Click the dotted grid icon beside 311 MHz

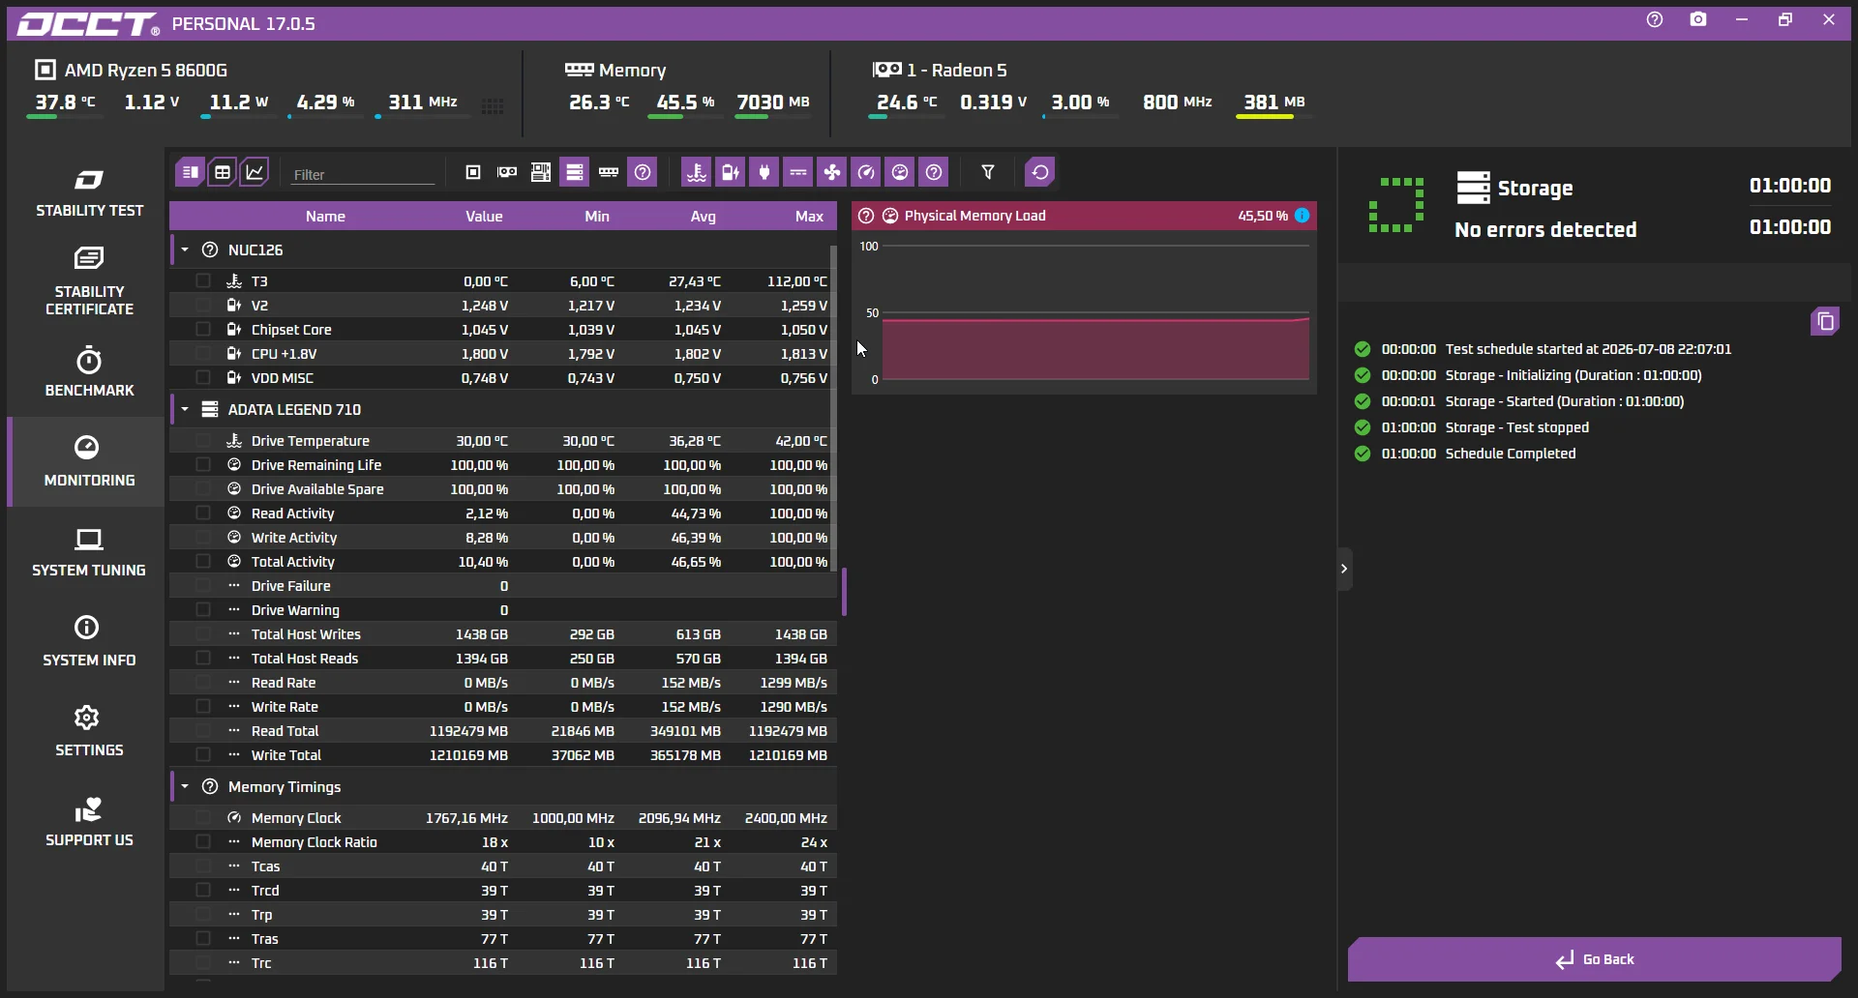pos(493,105)
